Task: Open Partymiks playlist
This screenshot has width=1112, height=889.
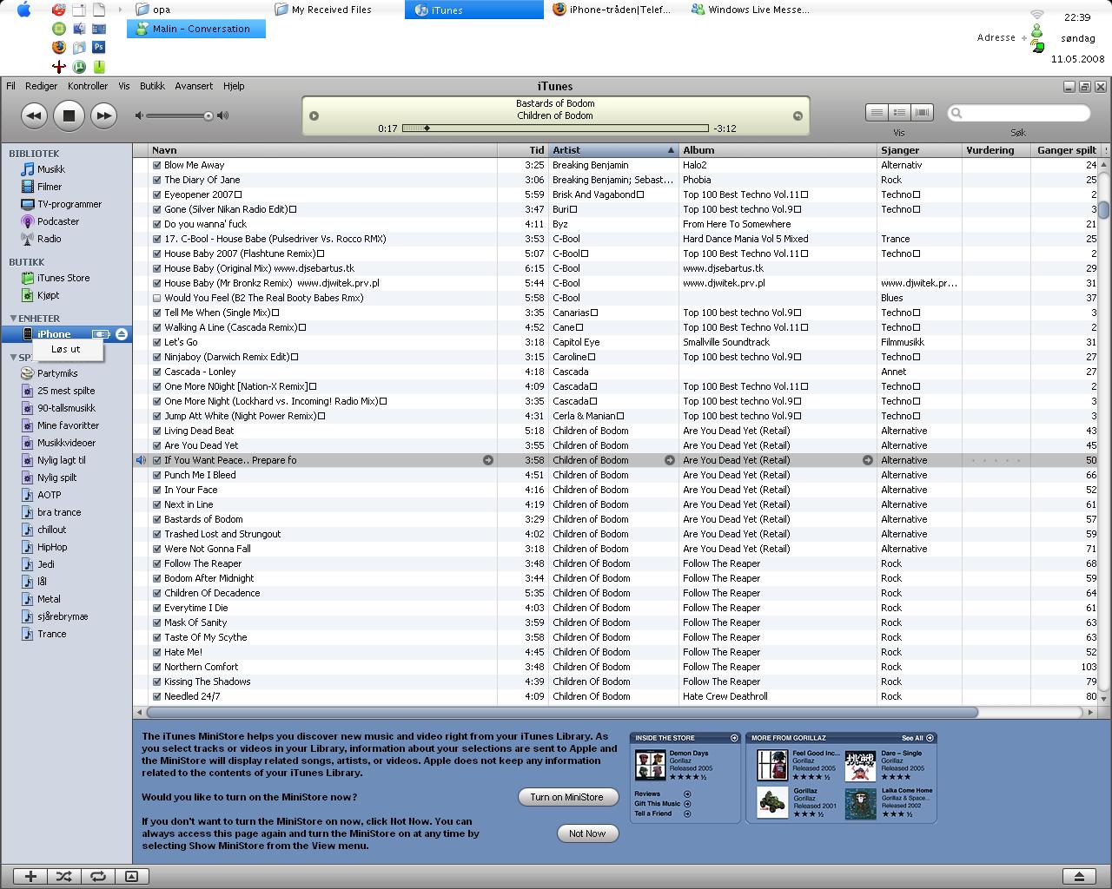Action: click(x=57, y=373)
